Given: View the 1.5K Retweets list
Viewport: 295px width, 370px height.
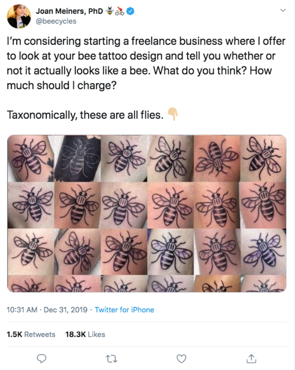Looking at the screenshot, I should click(31, 334).
